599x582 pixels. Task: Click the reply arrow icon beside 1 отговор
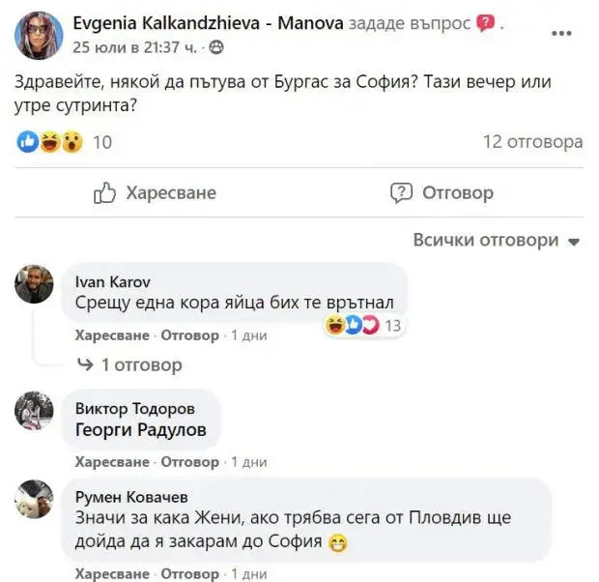point(85,364)
